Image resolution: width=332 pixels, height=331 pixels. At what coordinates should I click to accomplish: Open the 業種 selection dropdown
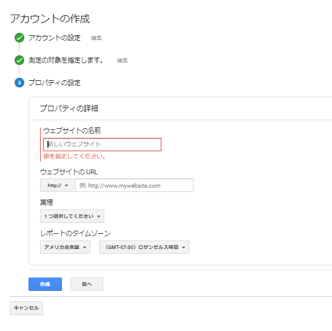click(x=72, y=216)
